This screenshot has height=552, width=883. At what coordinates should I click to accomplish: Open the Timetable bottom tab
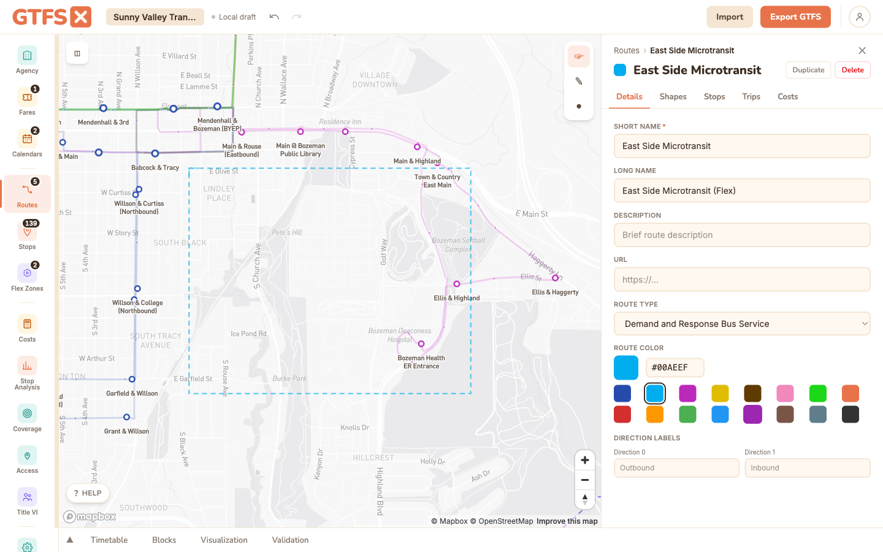click(x=109, y=540)
